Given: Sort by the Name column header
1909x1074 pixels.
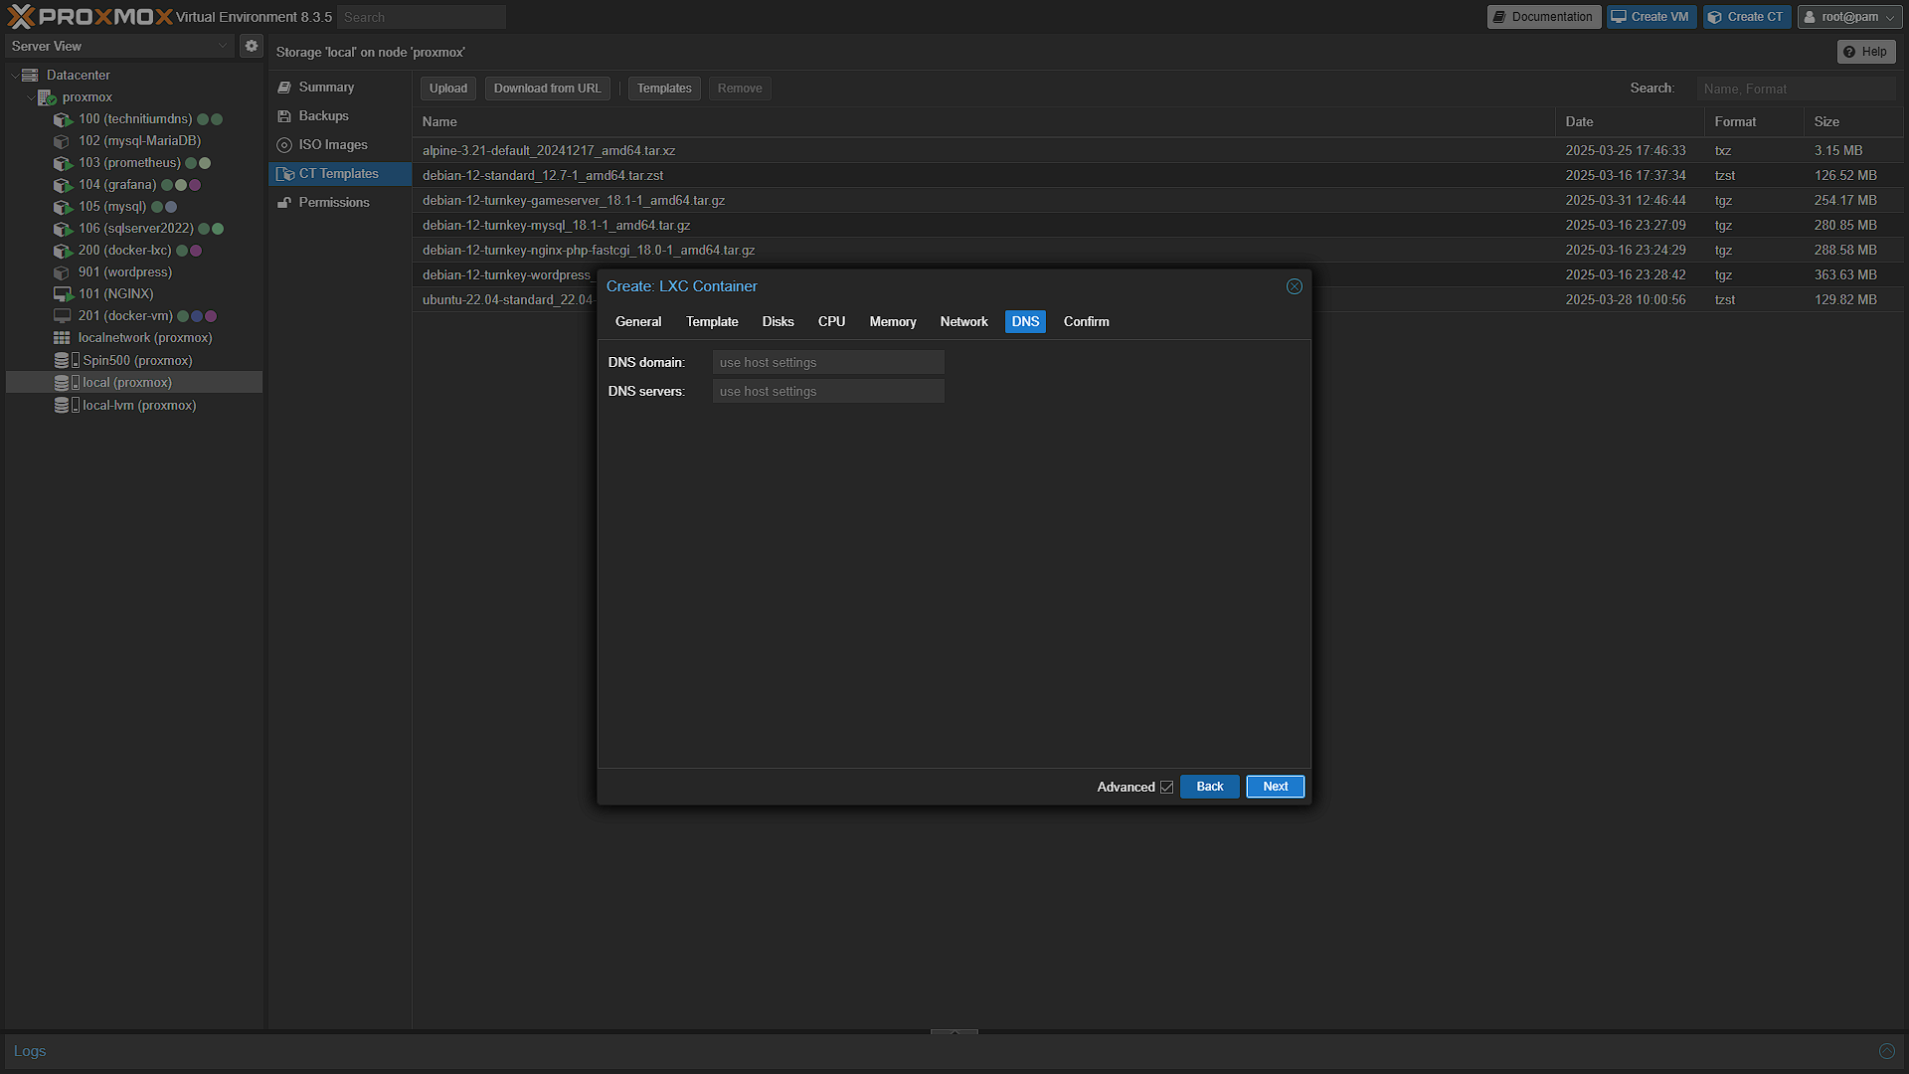Looking at the screenshot, I should (983, 121).
